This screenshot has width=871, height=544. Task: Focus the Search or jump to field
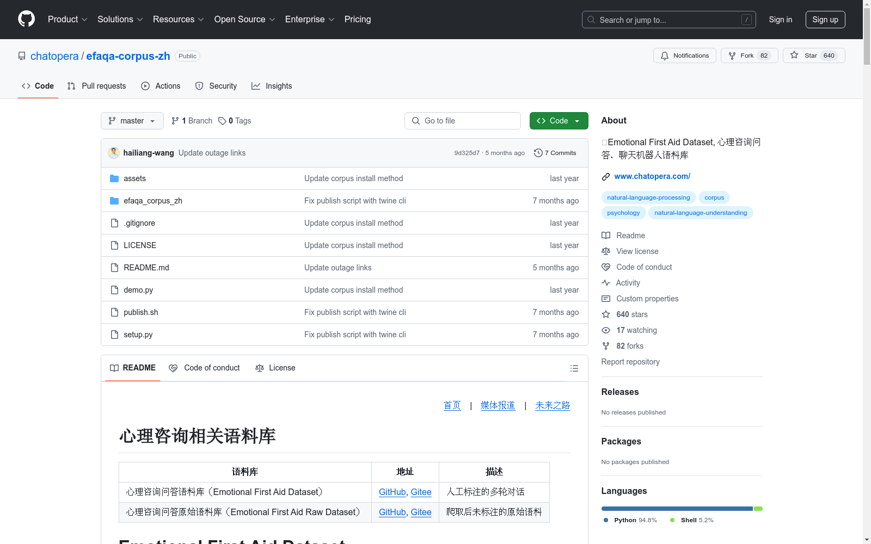pos(669,20)
